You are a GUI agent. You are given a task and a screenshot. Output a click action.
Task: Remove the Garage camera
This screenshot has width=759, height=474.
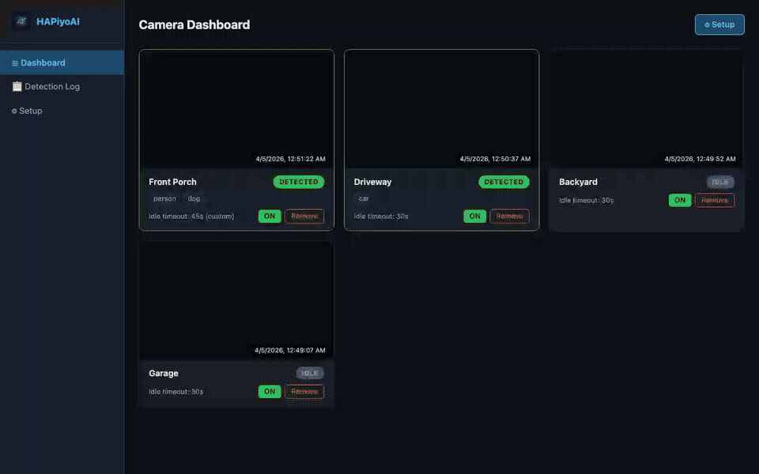click(304, 391)
